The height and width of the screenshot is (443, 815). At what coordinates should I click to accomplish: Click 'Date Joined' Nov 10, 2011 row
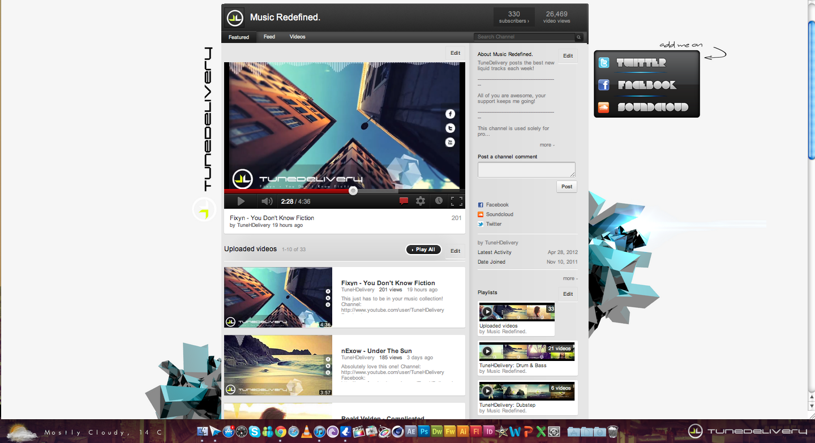(x=527, y=262)
